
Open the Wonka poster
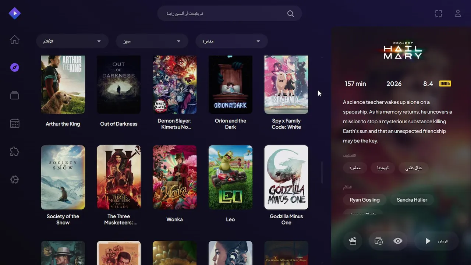[174, 177]
